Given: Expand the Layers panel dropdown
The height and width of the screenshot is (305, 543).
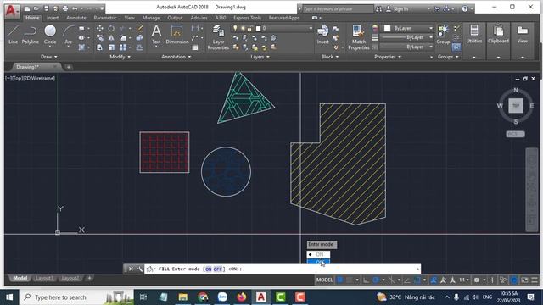Looking at the screenshot, I should point(260,57).
